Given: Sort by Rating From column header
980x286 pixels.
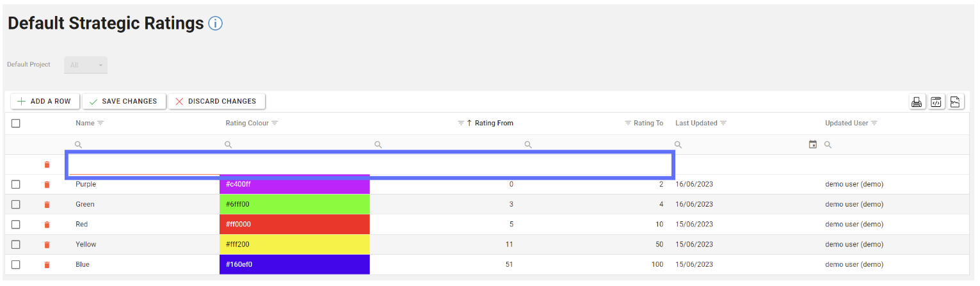Looking at the screenshot, I should click(494, 123).
